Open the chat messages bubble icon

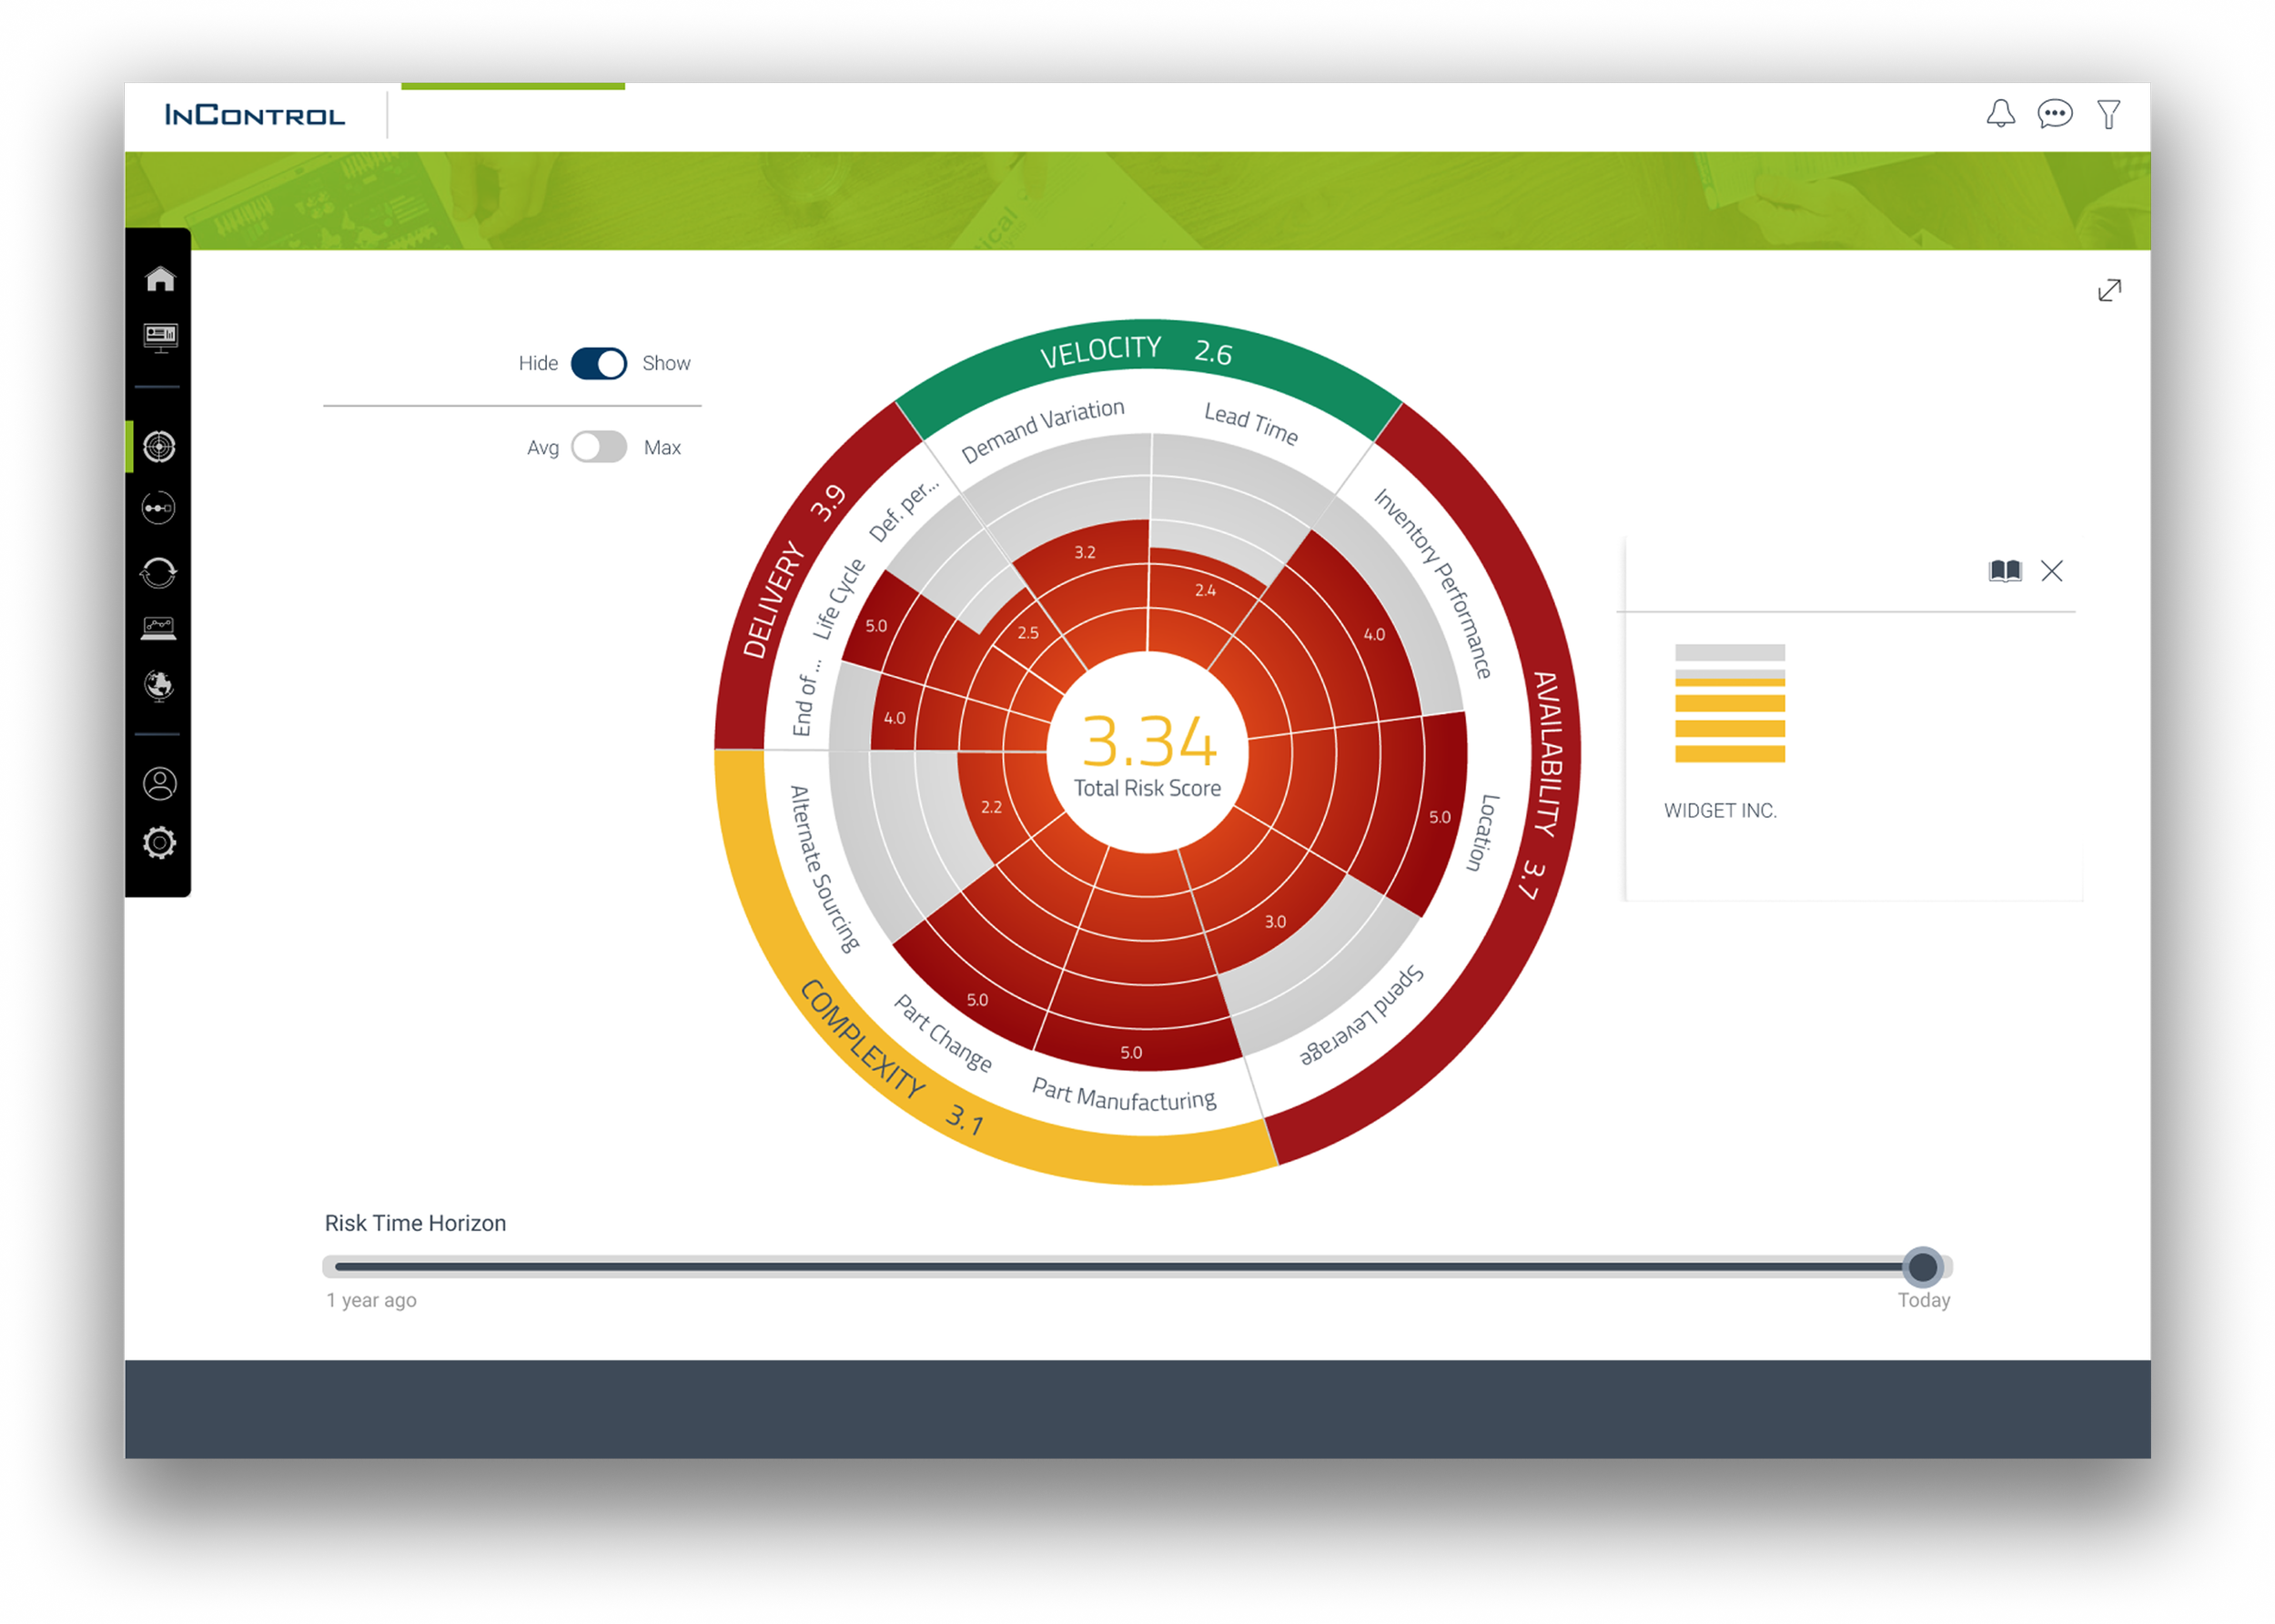pyautogui.click(x=2054, y=114)
